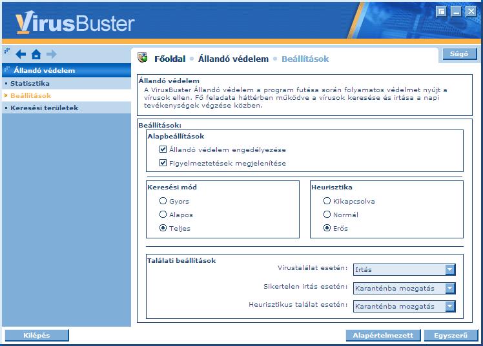
Task: Open help with the Súgó button
Action: click(x=459, y=53)
